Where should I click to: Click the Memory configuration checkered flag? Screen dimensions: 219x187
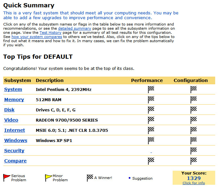click(x=193, y=100)
